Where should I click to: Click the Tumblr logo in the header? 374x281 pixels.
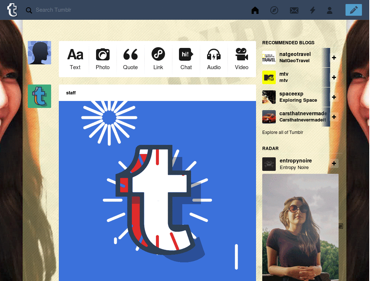tap(12, 10)
